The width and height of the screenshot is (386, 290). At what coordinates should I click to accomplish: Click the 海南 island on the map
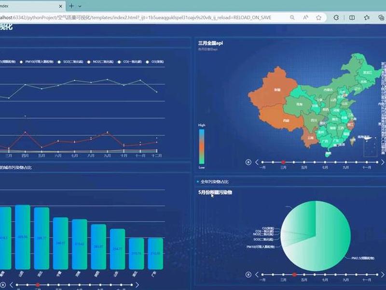click(x=328, y=153)
